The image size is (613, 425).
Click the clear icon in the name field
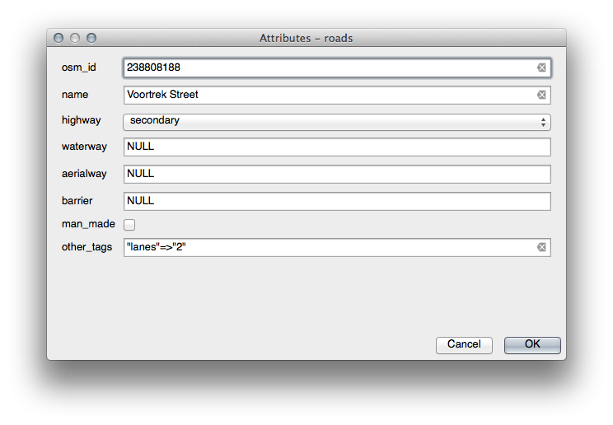pos(541,95)
